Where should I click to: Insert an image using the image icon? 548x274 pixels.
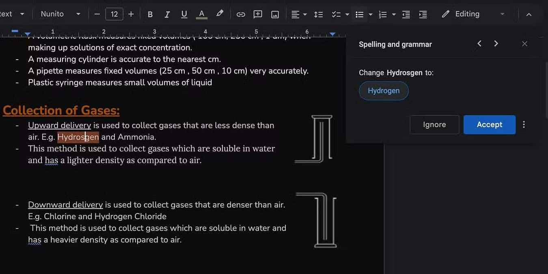pyautogui.click(x=275, y=14)
